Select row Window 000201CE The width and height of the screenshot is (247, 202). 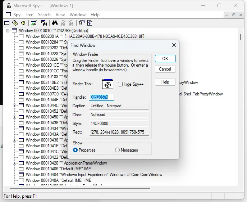click(x=46, y=65)
